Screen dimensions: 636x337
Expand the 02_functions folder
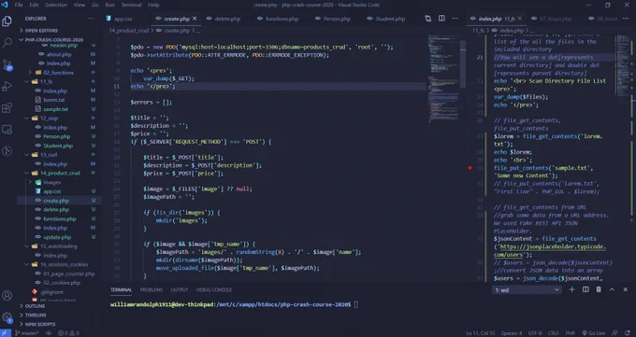tap(58, 73)
